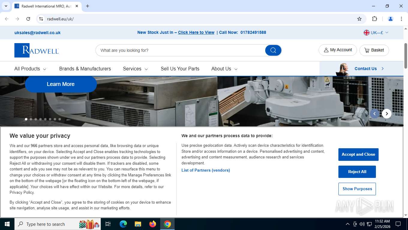Expand All Products menu
408x230 pixels.
pos(30,69)
